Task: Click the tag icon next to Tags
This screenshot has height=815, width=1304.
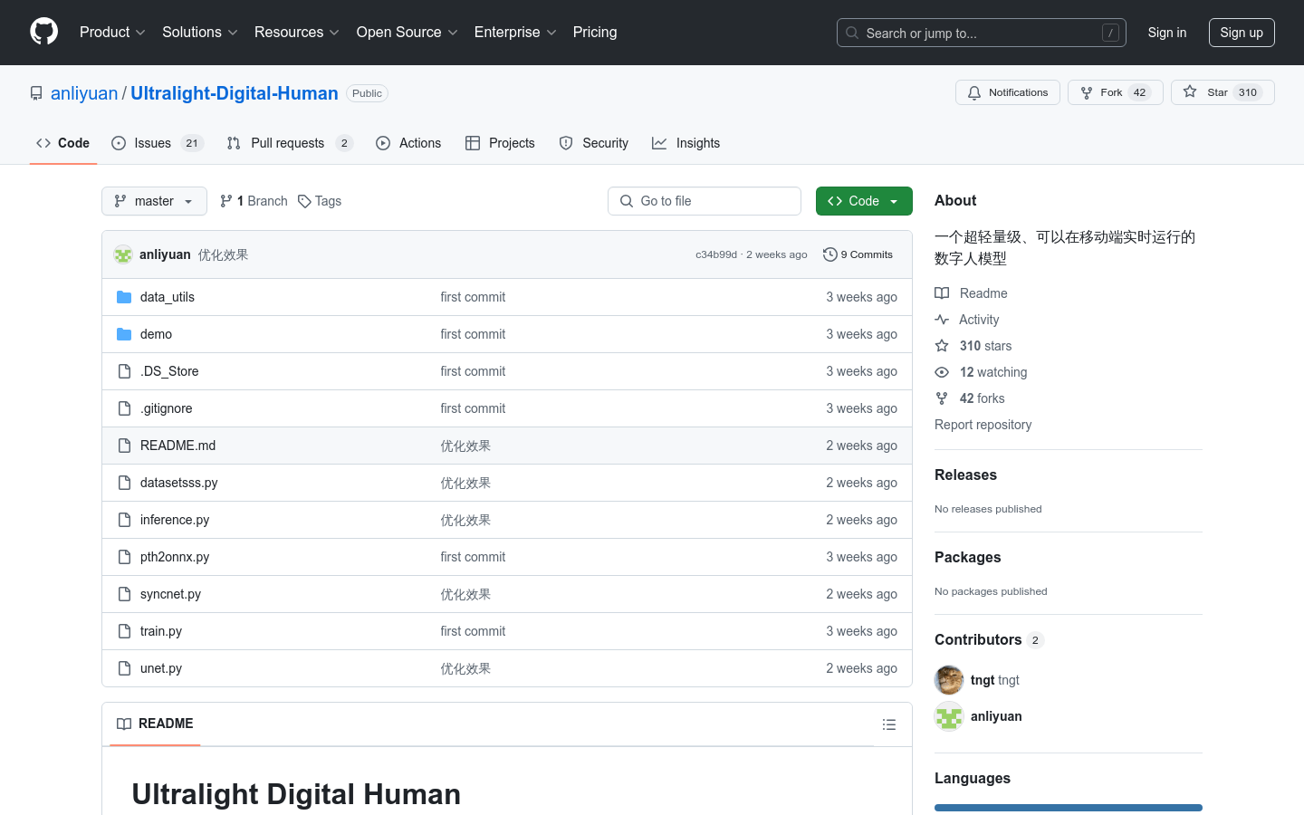Action: click(x=304, y=201)
